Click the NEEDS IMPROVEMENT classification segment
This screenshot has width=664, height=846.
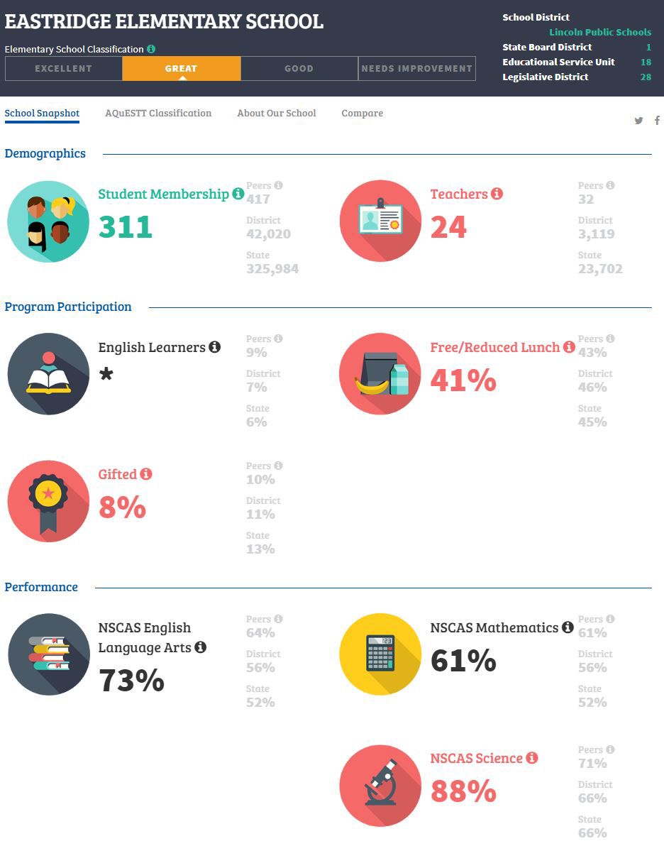click(417, 69)
